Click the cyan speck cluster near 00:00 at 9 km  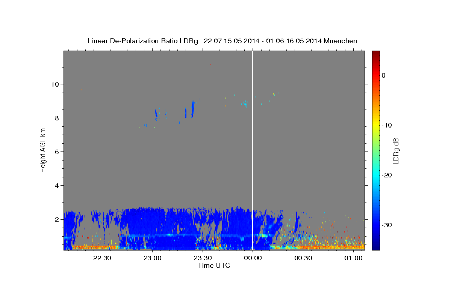[245, 104]
